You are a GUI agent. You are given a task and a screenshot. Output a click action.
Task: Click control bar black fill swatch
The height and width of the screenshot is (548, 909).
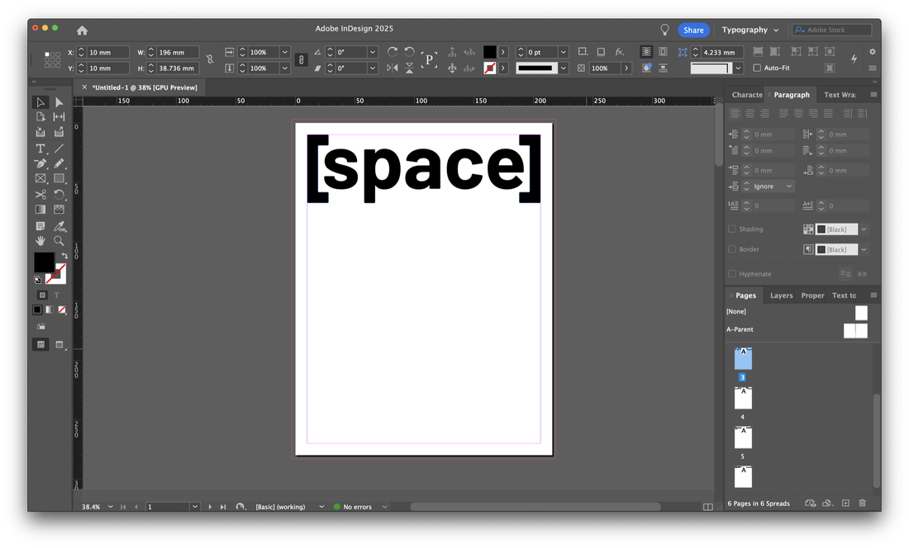click(x=490, y=52)
